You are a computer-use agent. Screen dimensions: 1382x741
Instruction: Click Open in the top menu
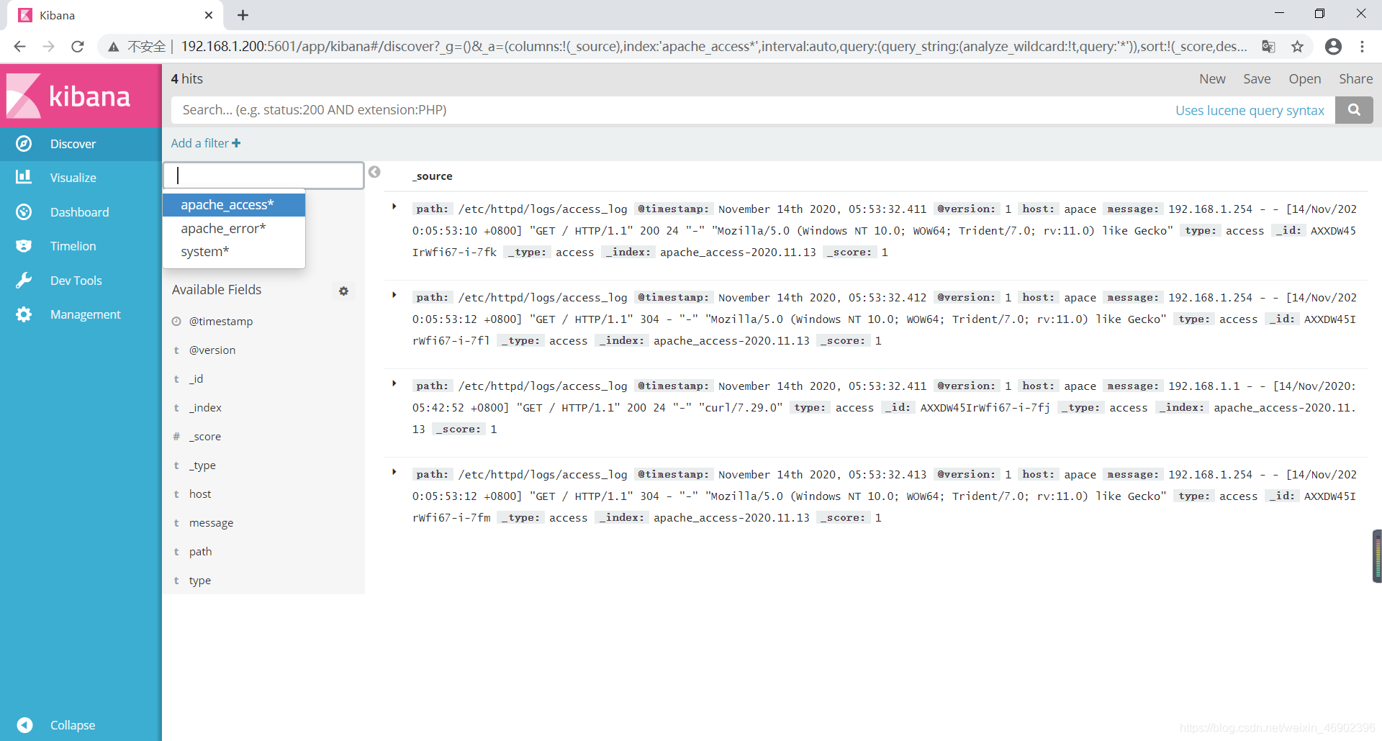[1304, 79]
